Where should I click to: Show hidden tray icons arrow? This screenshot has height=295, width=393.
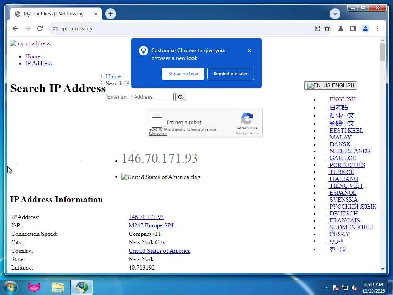coord(326,288)
